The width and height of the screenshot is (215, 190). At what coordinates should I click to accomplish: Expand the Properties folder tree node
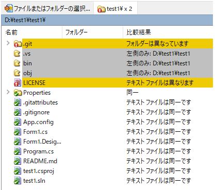click(x=8, y=92)
